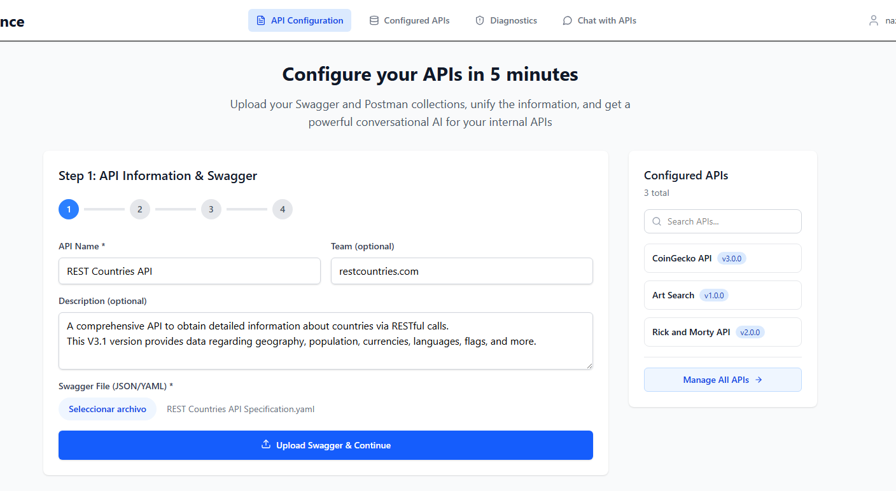Jump to step 2 in the wizard

tap(140, 209)
